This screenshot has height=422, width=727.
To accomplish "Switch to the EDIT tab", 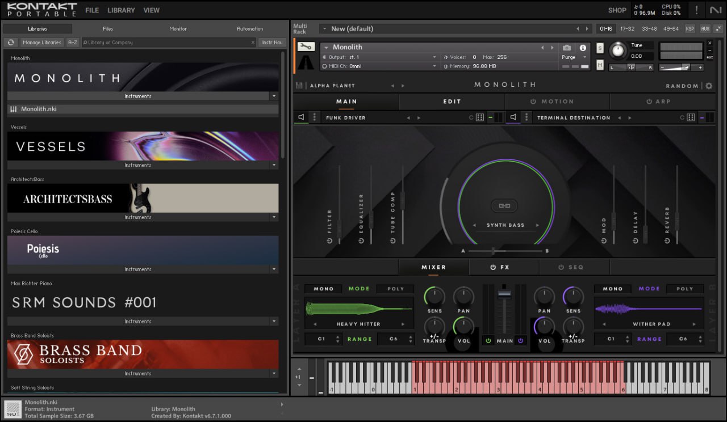I will tap(452, 102).
